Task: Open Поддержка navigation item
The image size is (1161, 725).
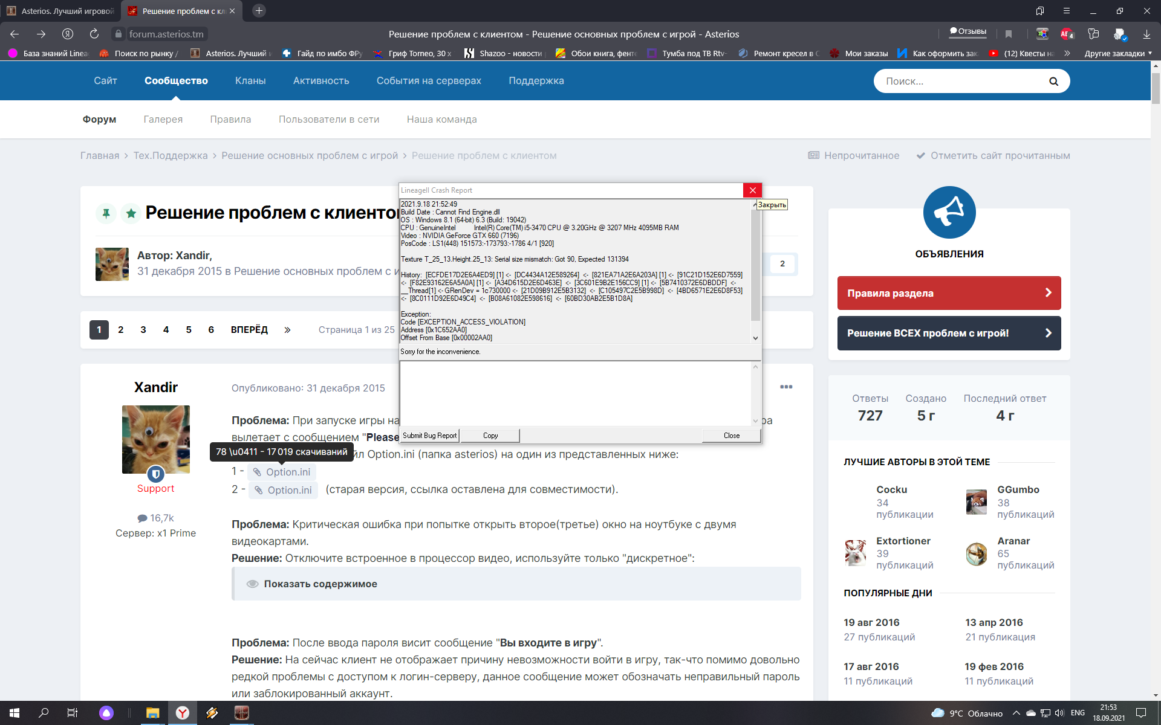Action: (x=536, y=81)
